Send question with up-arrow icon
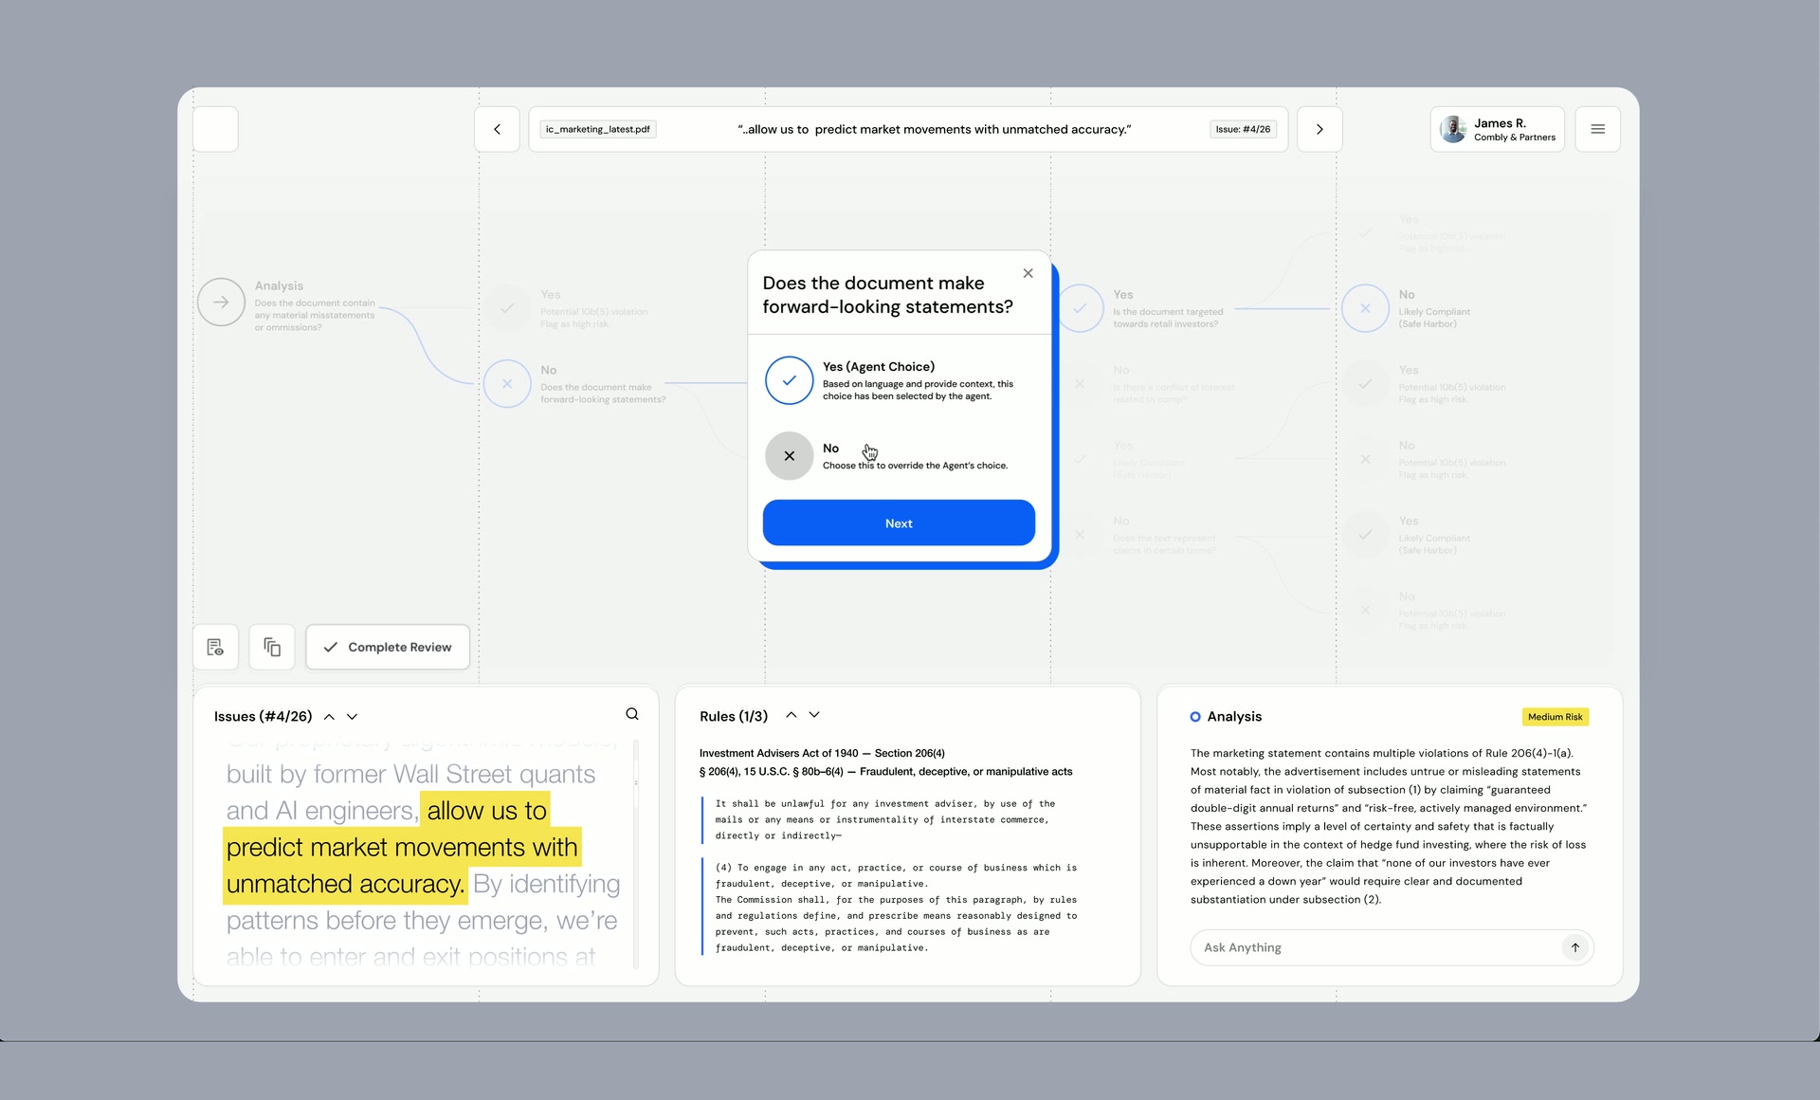1820x1100 pixels. (1574, 947)
